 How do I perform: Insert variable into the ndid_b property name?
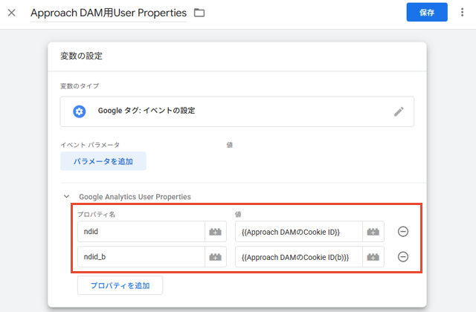click(x=216, y=257)
